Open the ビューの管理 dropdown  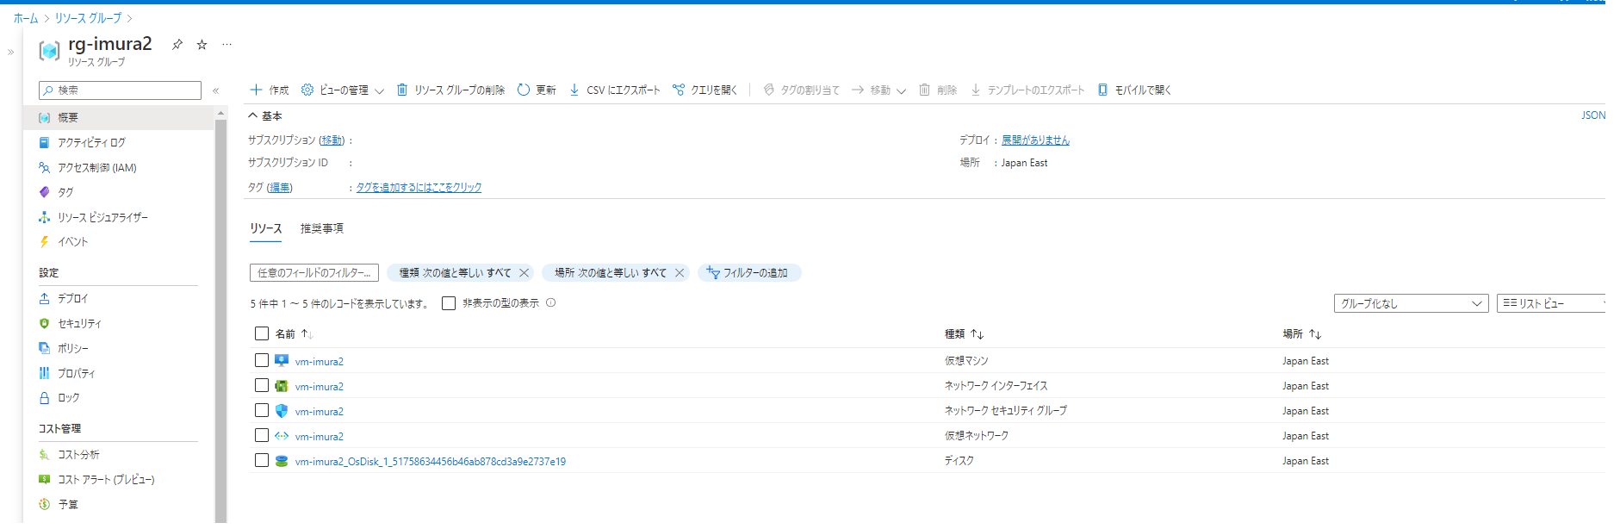tap(343, 90)
